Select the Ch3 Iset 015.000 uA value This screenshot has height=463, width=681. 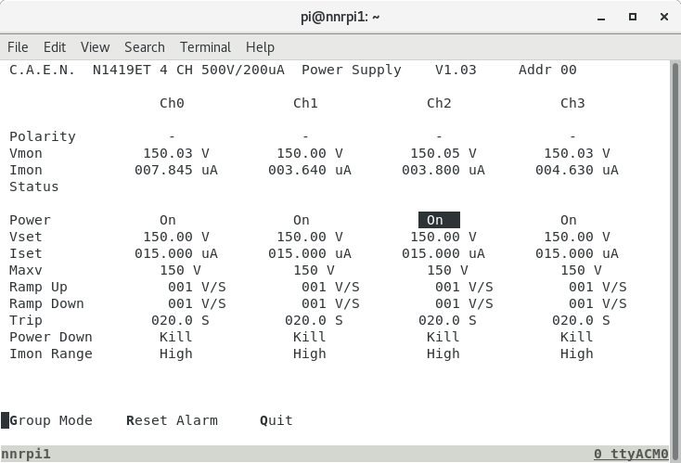(577, 253)
